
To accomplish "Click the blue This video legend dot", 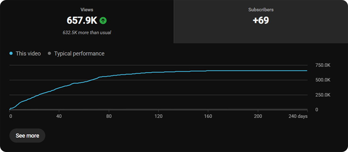I will [x=11, y=54].
